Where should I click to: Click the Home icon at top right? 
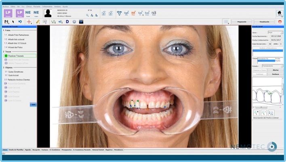[279, 13]
